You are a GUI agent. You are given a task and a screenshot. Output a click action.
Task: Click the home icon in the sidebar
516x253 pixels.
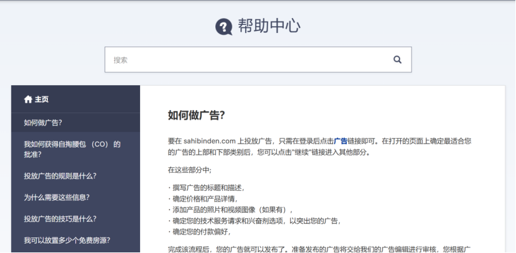27,99
